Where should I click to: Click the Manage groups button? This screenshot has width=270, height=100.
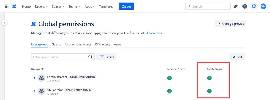(231, 24)
